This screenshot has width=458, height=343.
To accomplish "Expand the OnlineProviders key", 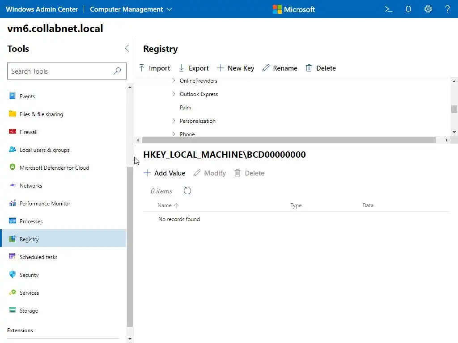I will [x=174, y=80].
